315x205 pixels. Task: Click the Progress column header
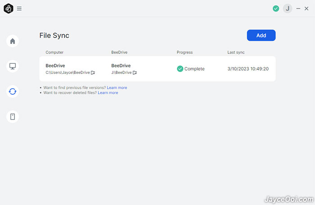(x=184, y=52)
